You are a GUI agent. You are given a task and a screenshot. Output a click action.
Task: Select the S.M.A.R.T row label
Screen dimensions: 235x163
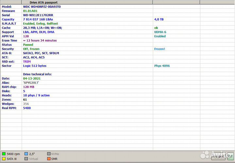tap(9, 23)
